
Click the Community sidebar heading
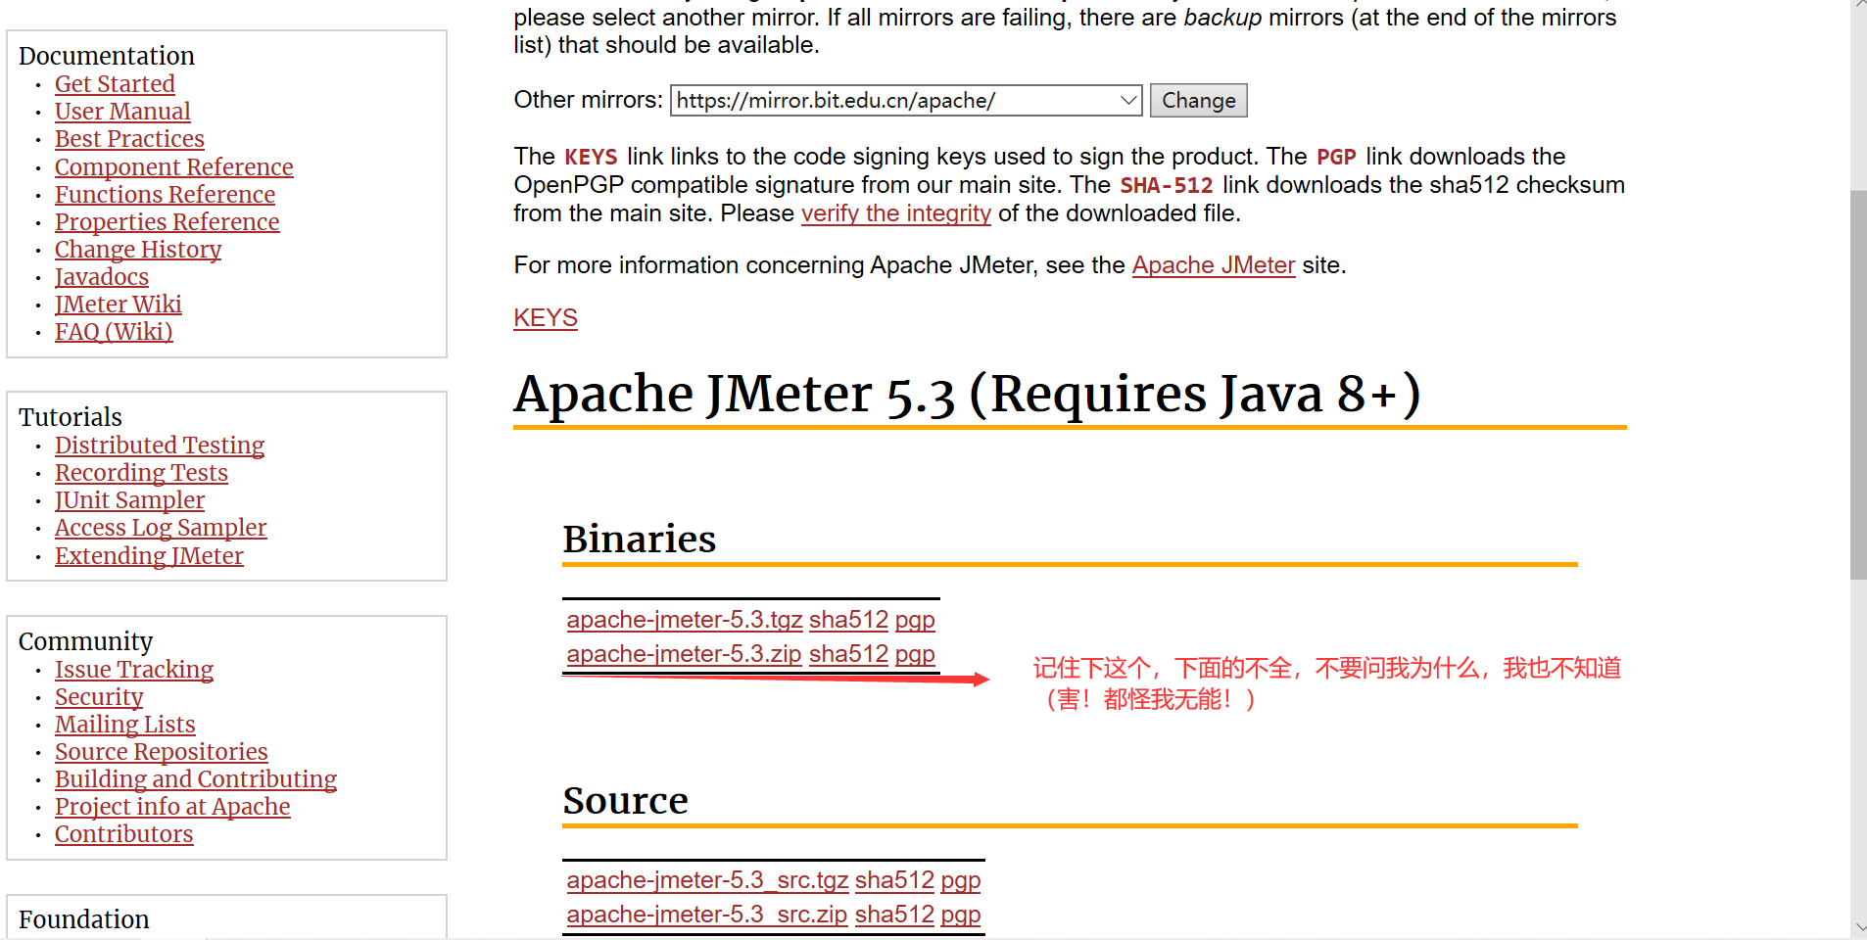[x=86, y=641]
